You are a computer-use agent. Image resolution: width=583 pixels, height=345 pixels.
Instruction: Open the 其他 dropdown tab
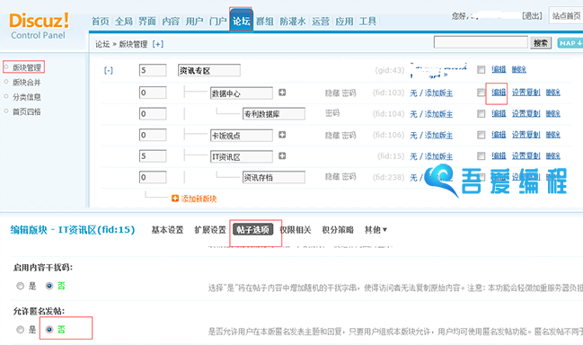click(375, 230)
